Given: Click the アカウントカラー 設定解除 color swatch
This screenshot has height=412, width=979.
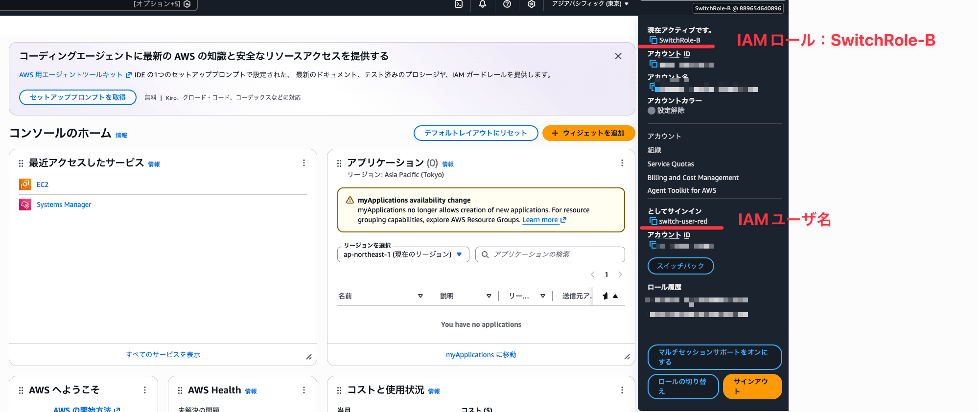Looking at the screenshot, I should (652, 111).
